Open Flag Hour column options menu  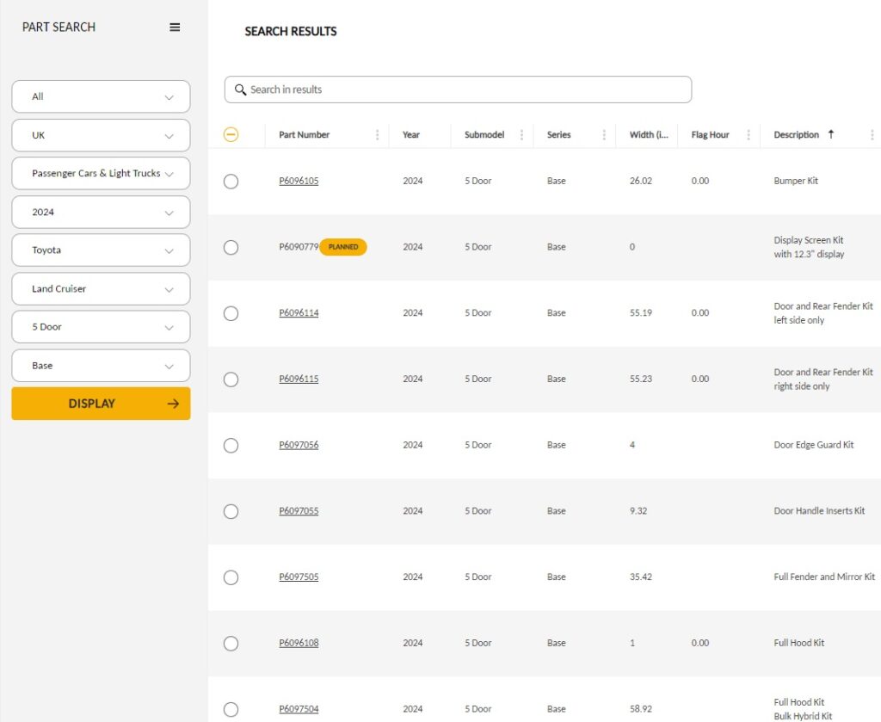click(x=749, y=135)
